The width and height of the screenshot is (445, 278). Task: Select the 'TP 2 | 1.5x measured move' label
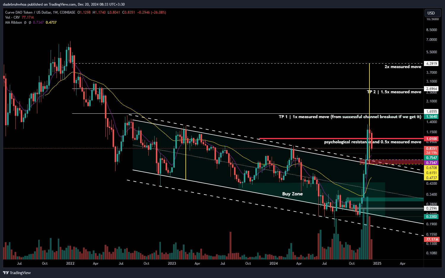tap(394, 92)
